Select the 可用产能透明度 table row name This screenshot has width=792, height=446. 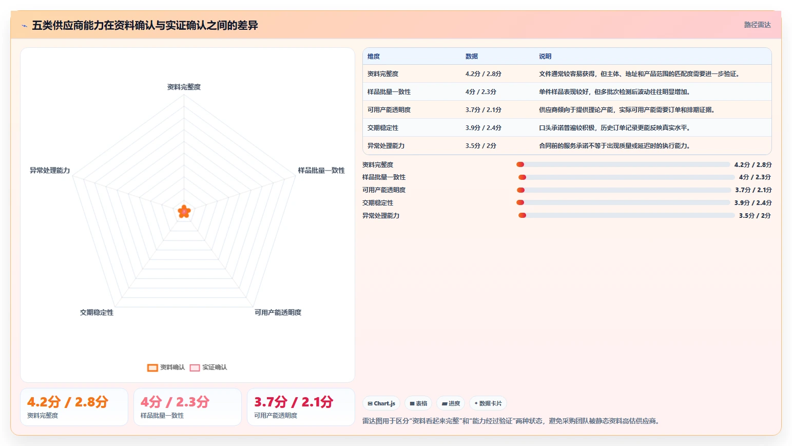[x=389, y=110]
